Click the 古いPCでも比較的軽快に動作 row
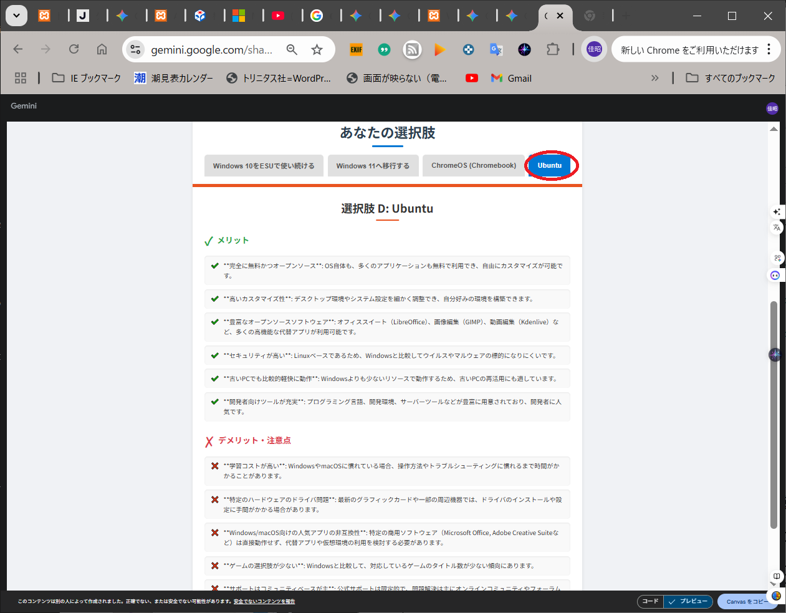 387,379
